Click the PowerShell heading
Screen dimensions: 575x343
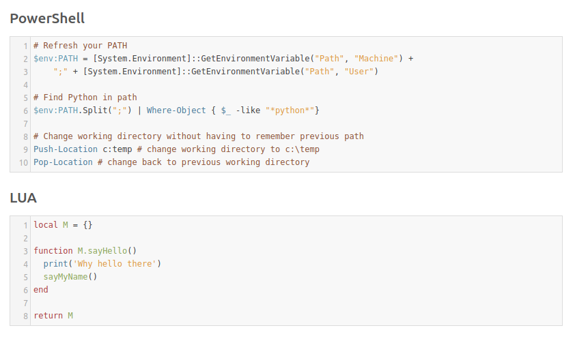(47, 18)
